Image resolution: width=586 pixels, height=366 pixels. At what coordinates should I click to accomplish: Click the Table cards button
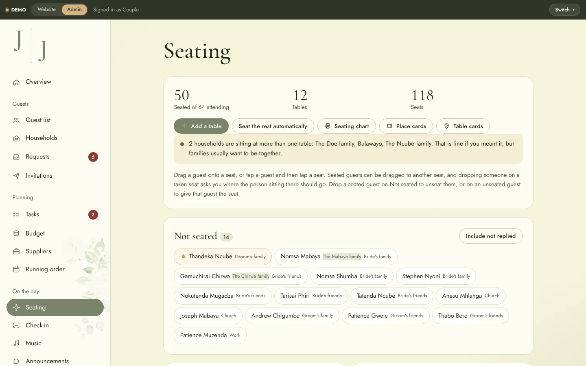point(463,126)
